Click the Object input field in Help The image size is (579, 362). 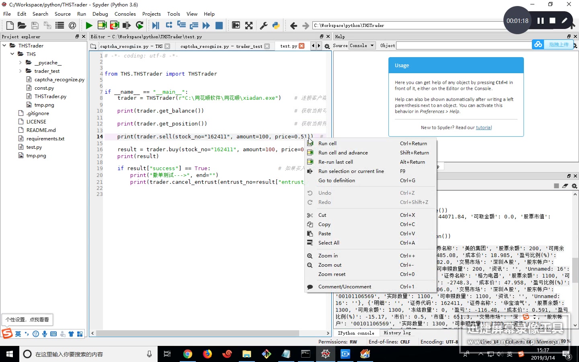[x=462, y=45]
